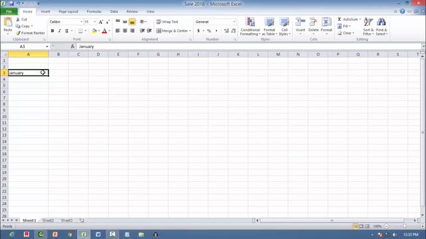The width and height of the screenshot is (426, 239).
Task: Toggle Wrap Text
Action: (167, 22)
